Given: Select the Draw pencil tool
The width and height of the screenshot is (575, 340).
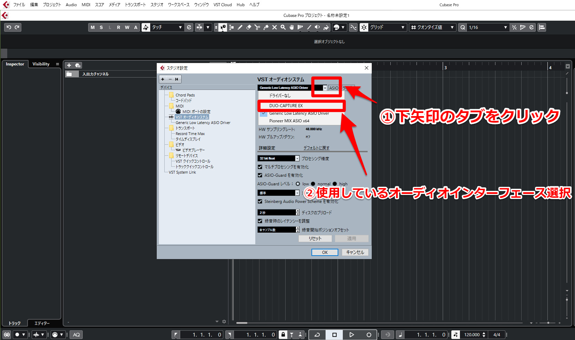Looking at the screenshot, I should tap(240, 27).
